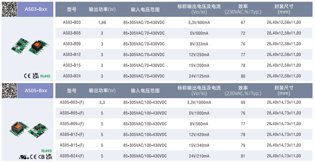Click the 24V/125mA output cell
The width and height of the screenshot is (315, 162).
[199, 76]
